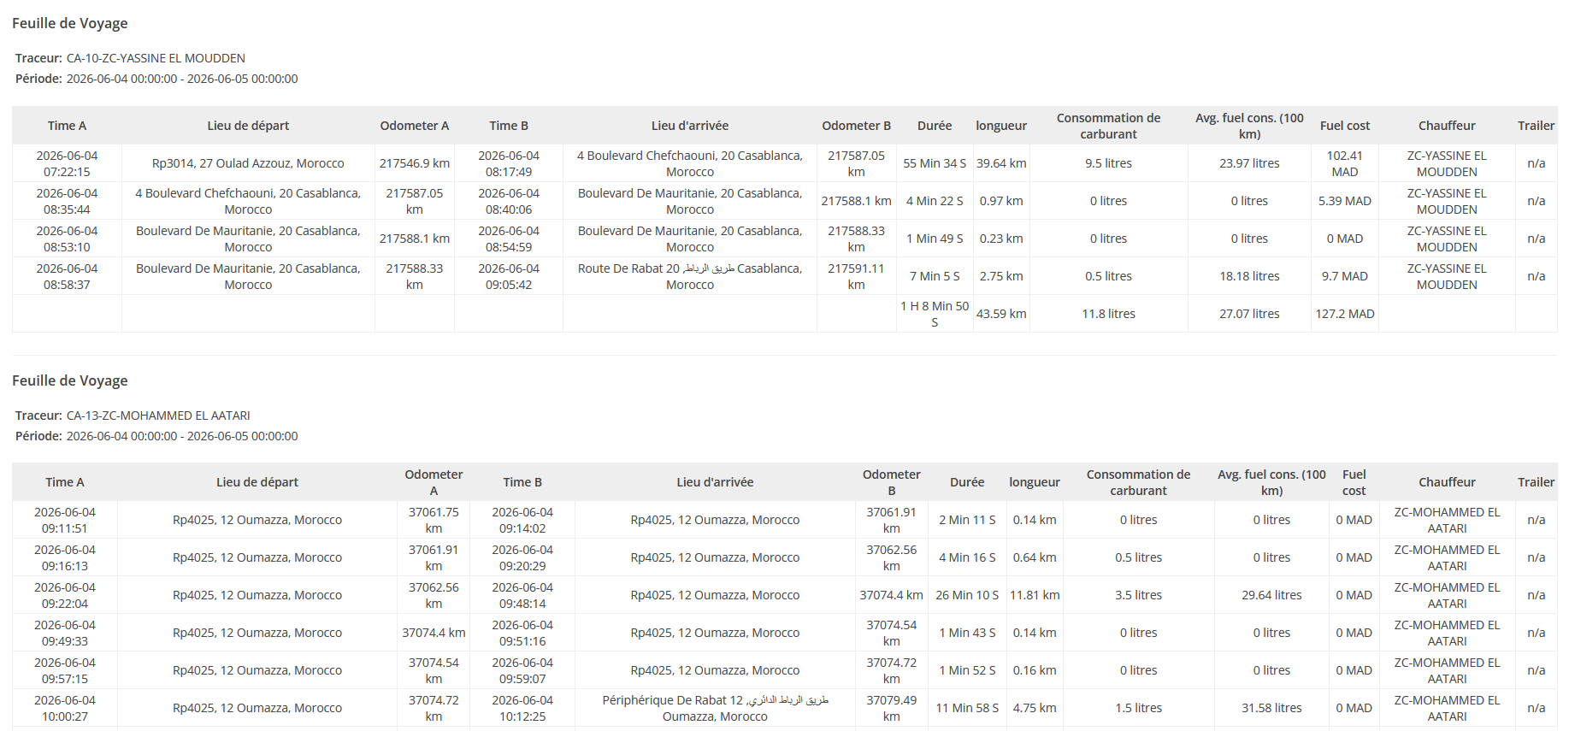Click duration '1 Min 43 S'
Viewport: 1569px width, 731px height.
pyautogui.click(x=967, y=633)
